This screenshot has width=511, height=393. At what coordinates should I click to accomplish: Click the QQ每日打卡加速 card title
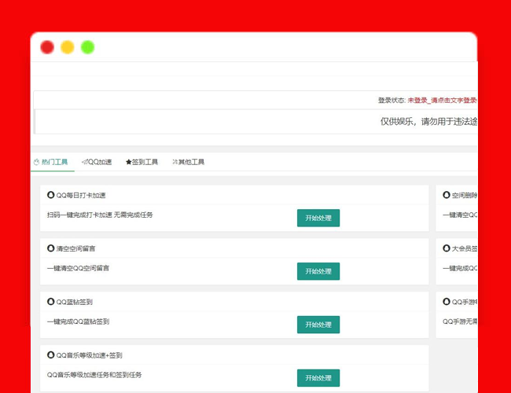click(x=81, y=195)
